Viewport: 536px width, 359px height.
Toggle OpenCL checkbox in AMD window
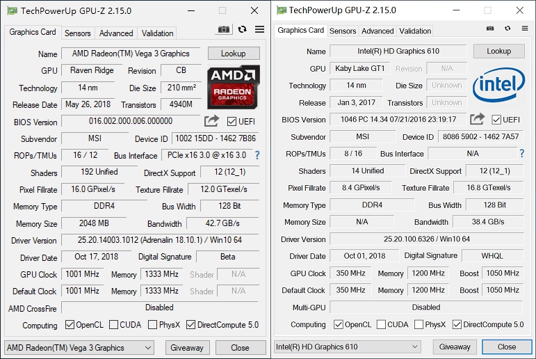(x=70, y=324)
